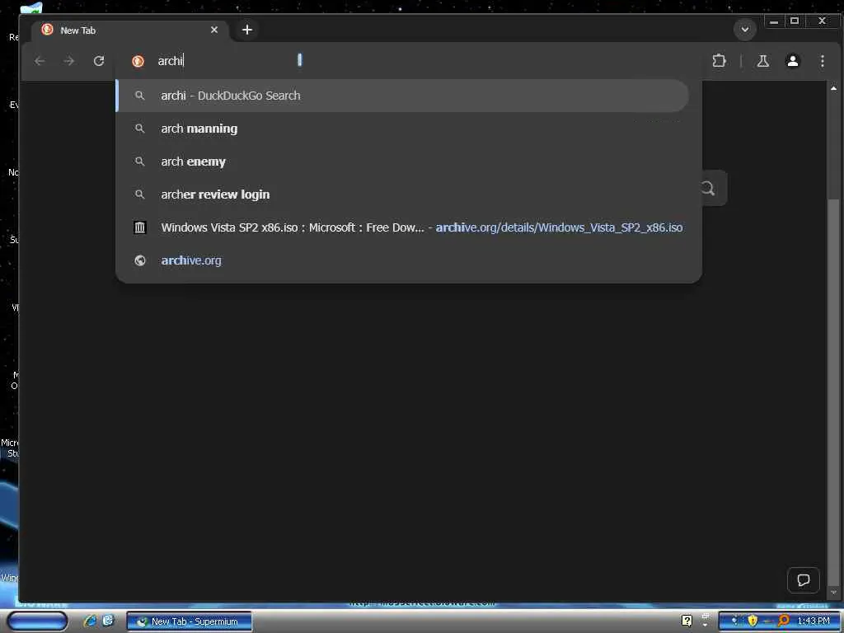This screenshot has width=844, height=633.
Task: Click the help question mark tray icon
Action: pos(687,621)
